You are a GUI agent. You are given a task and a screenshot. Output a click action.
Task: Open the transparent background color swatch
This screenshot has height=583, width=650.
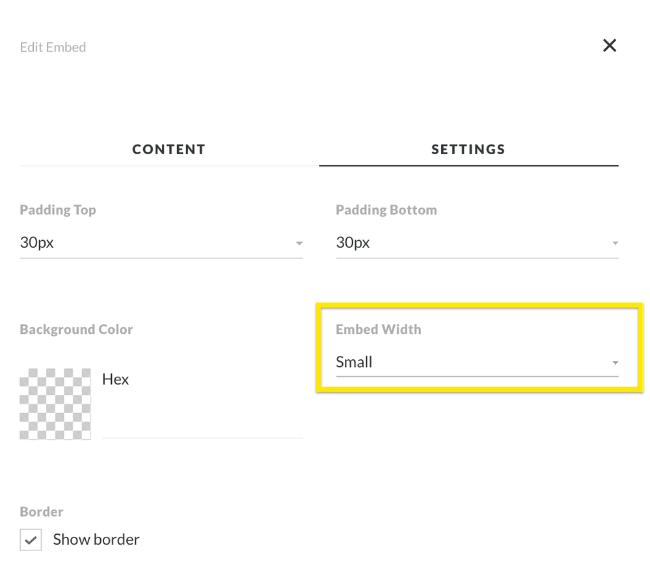pyautogui.click(x=55, y=404)
